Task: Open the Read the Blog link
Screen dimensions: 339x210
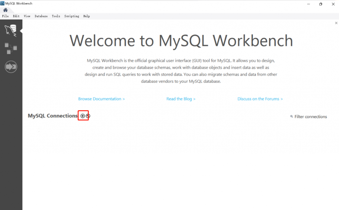Action: [x=181, y=99]
